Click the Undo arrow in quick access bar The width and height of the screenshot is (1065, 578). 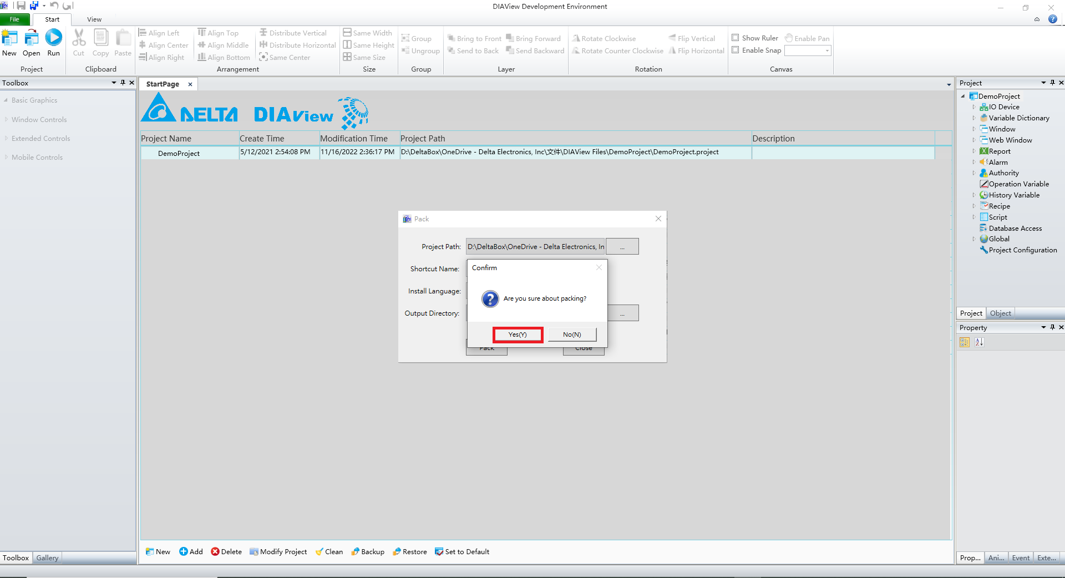pyautogui.click(x=54, y=6)
